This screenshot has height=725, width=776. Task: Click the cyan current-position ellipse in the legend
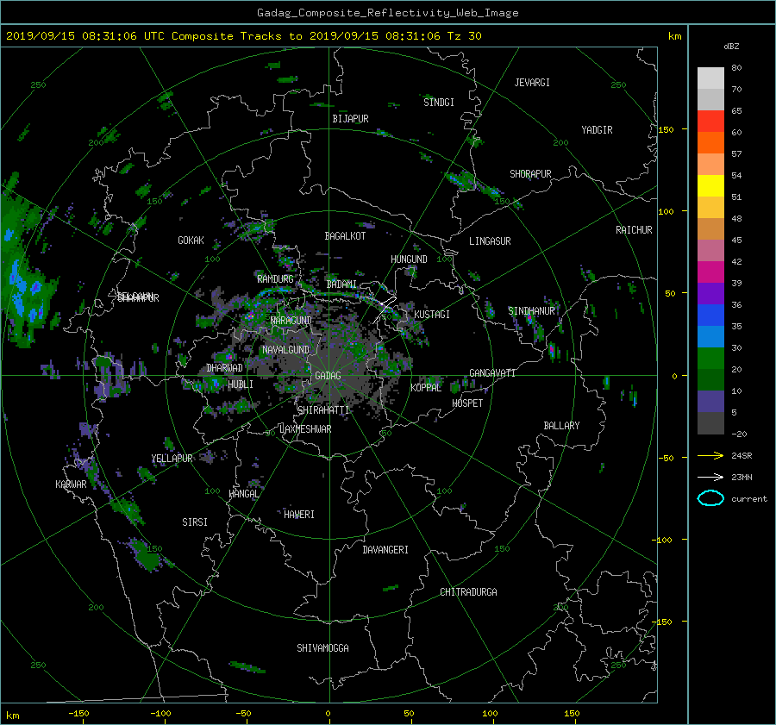point(710,498)
